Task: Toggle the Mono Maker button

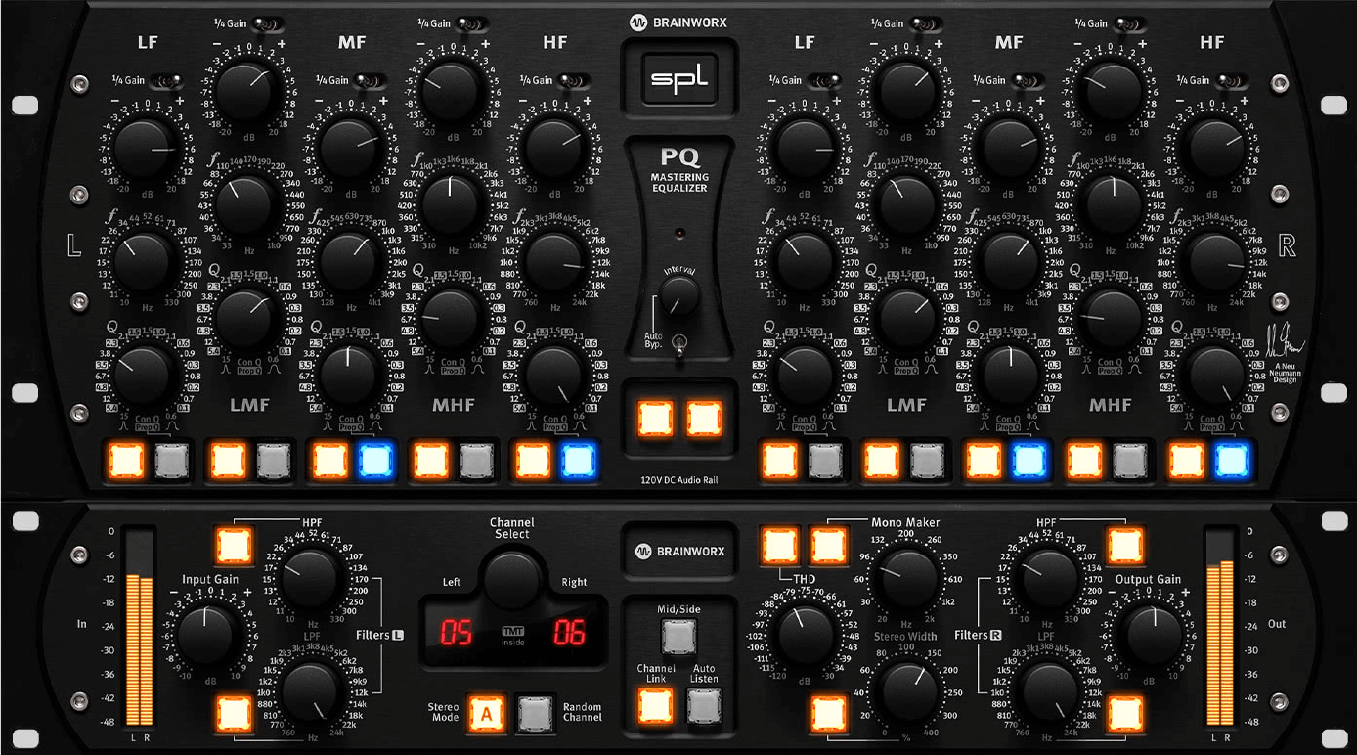Action: (827, 546)
